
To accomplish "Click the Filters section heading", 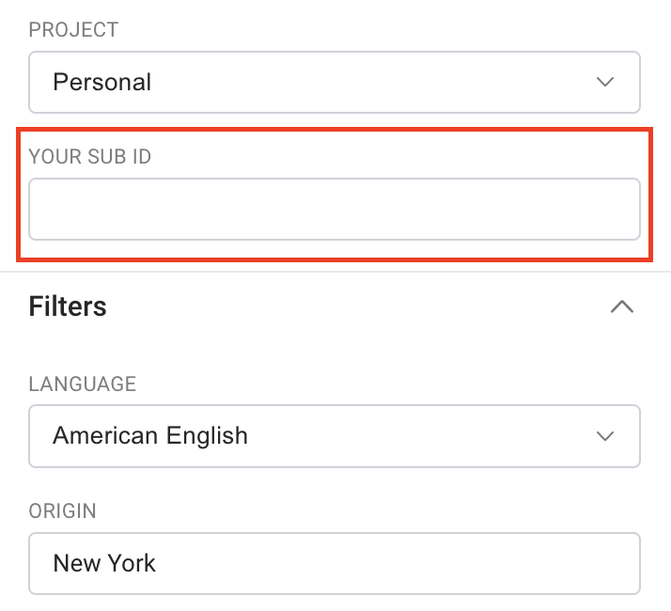I will (x=68, y=306).
